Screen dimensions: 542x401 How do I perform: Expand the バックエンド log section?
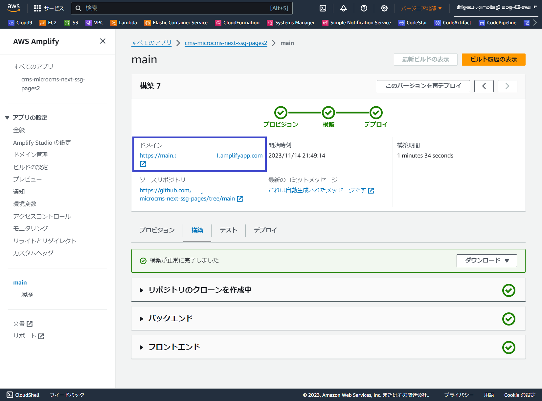(142, 319)
